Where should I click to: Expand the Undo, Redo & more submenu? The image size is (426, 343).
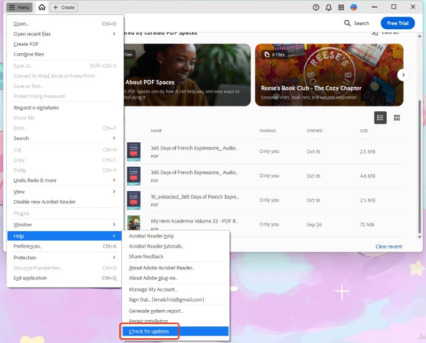pyautogui.click(x=64, y=181)
